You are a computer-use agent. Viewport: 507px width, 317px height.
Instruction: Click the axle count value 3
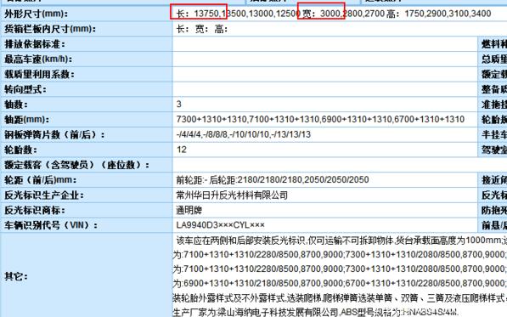pos(179,105)
